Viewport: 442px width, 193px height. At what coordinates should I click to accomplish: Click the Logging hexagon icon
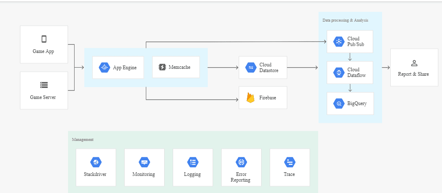[x=193, y=162]
